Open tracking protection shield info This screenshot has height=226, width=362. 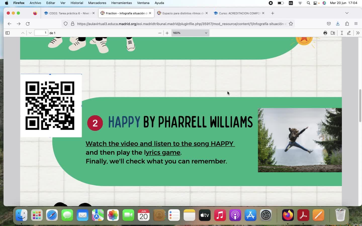coord(66,24)
